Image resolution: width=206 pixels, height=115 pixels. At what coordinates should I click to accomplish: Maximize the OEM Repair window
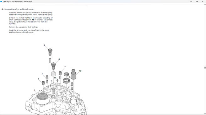click(197, 2)
